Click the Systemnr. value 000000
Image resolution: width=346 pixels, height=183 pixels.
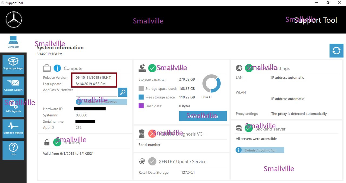coord(81,115)
